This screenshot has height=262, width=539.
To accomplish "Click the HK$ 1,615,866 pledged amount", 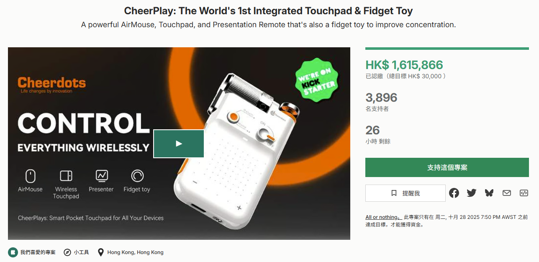I will pyautogui.click(x=404, y=65).
